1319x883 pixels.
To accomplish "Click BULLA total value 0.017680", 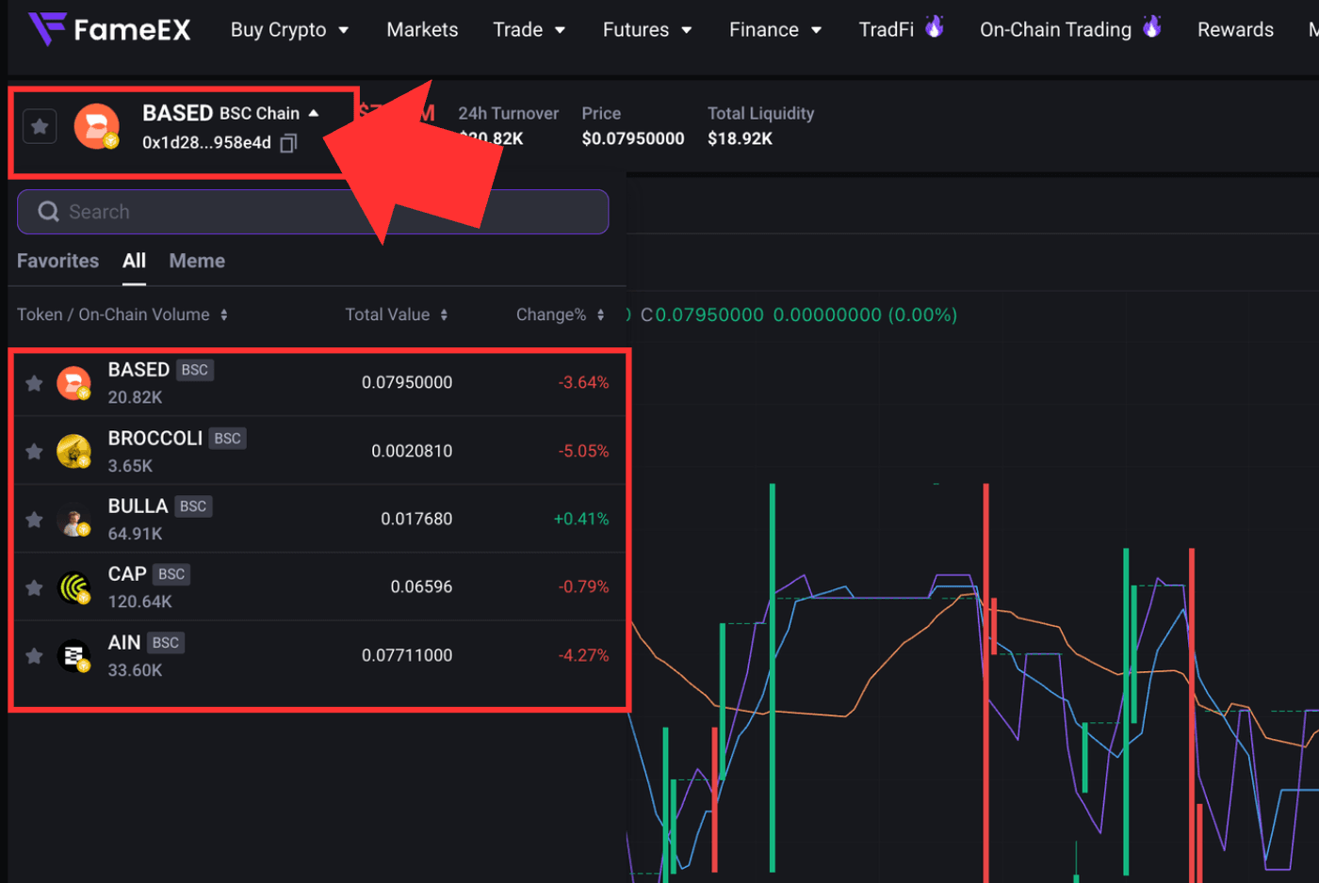I will coord(416,520).
